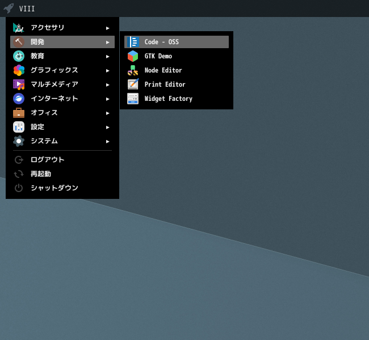The height and width of the screenshot is (340, 369).
Task: Open the インターネット menu category
Action: point(62,99)
